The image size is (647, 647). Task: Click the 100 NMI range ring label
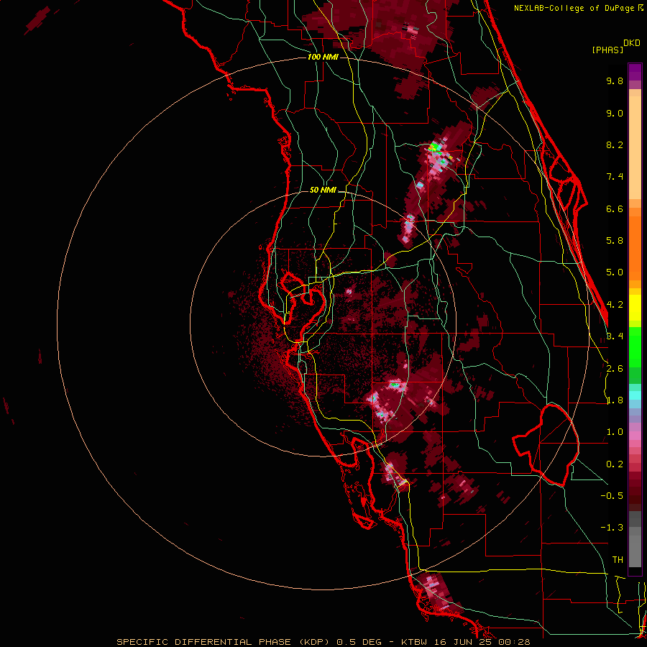coord(323,57)
